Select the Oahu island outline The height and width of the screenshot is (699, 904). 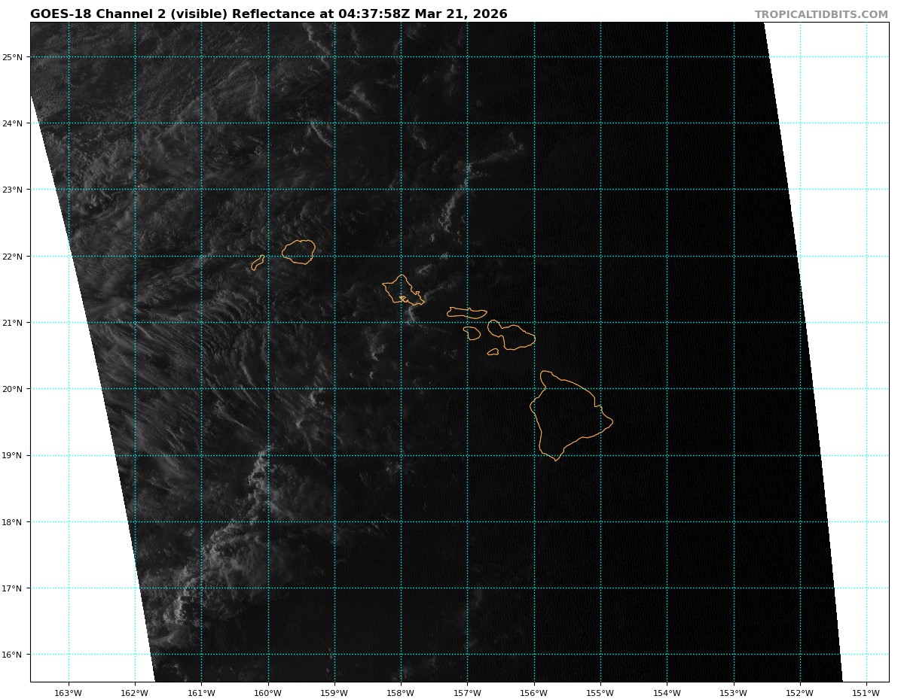pos(402,290)
